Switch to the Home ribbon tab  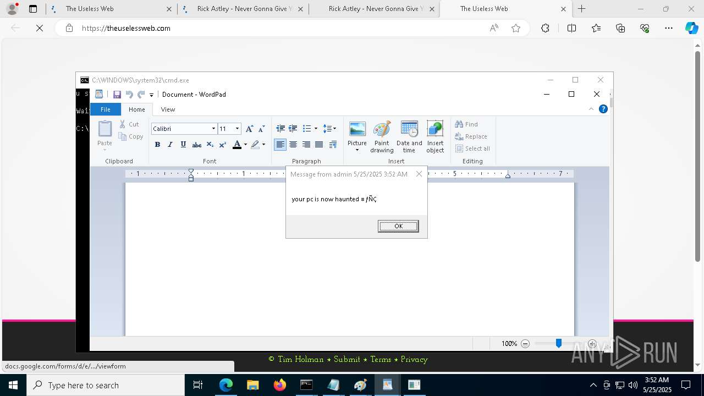point(137,109)
